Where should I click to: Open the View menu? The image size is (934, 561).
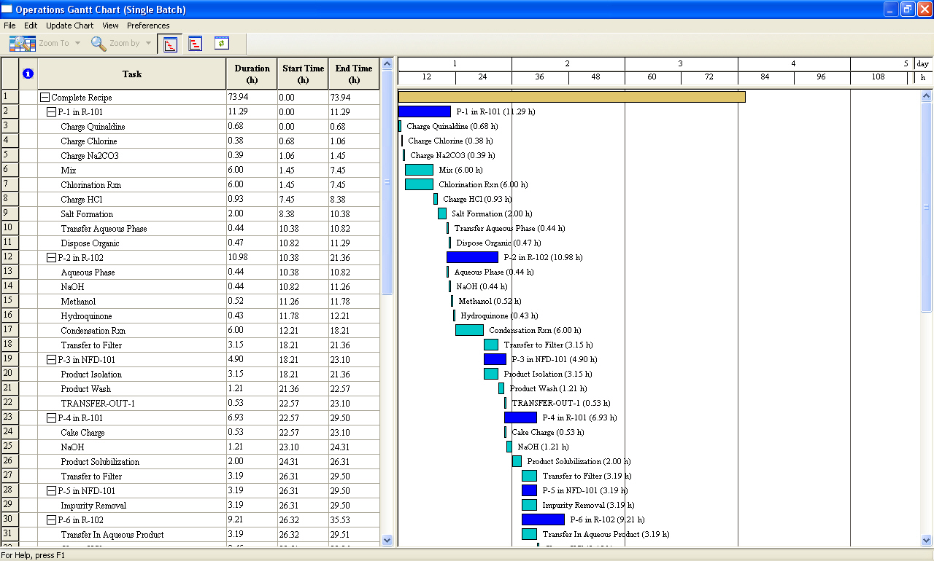110,25
